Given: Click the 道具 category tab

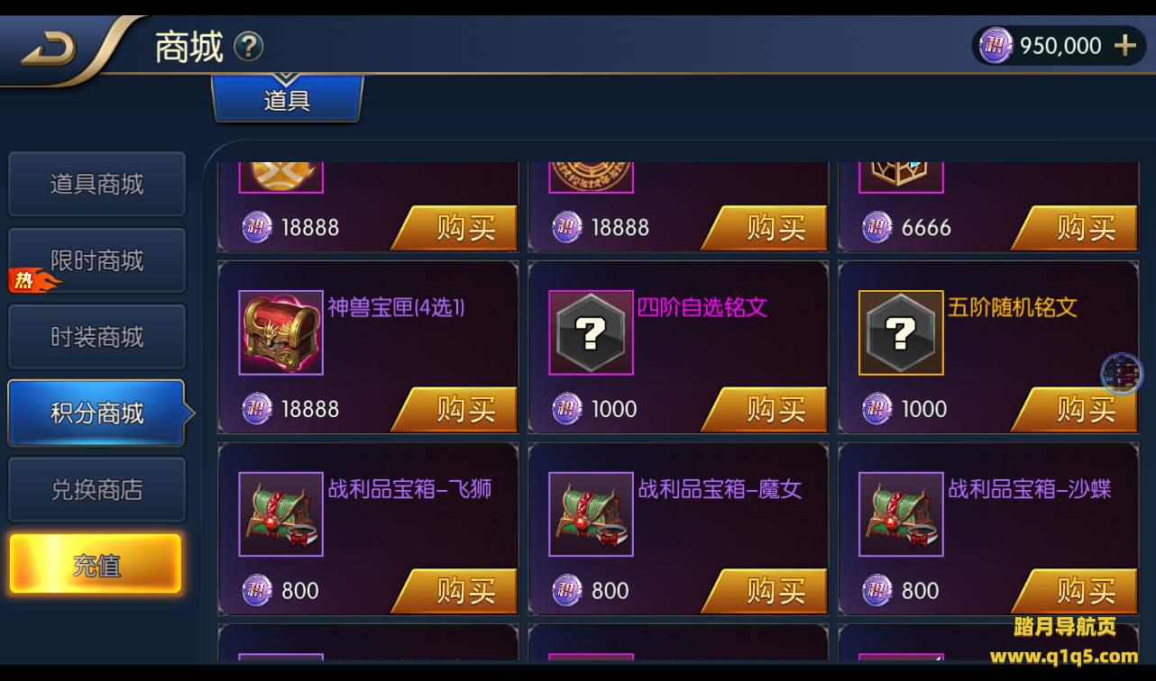Looking at the screenshot, I should pos(288,99).
